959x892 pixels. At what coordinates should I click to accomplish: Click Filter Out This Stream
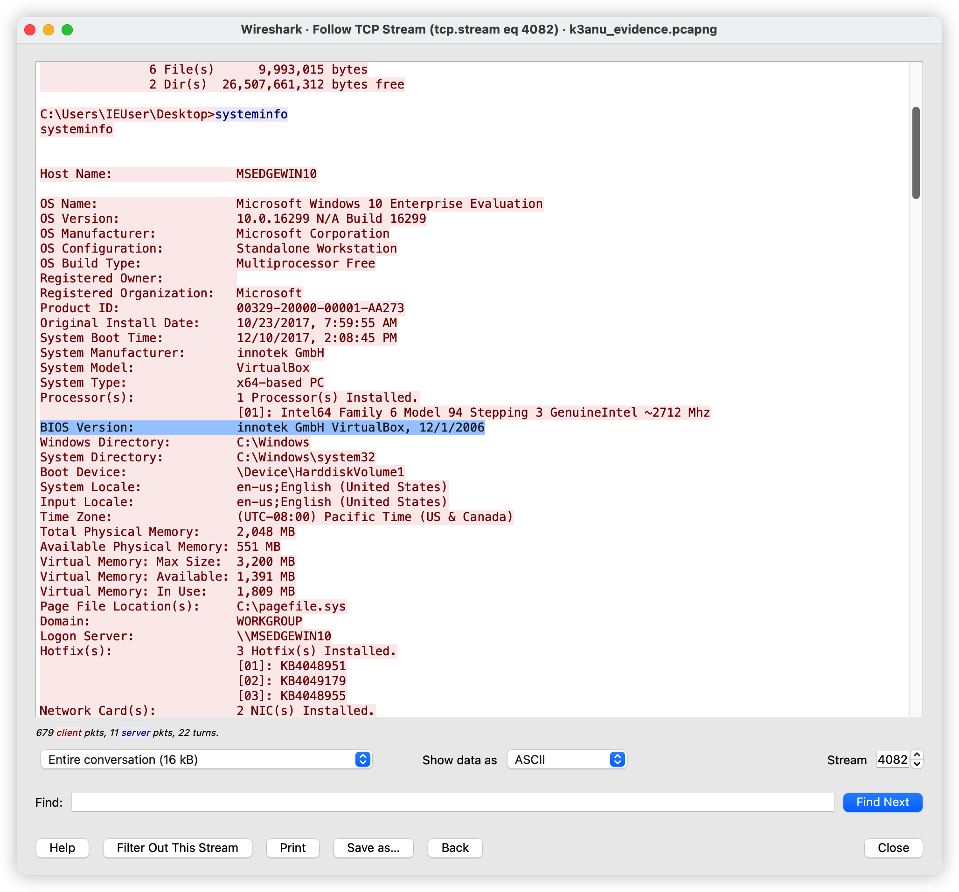[x=178, y=848]
